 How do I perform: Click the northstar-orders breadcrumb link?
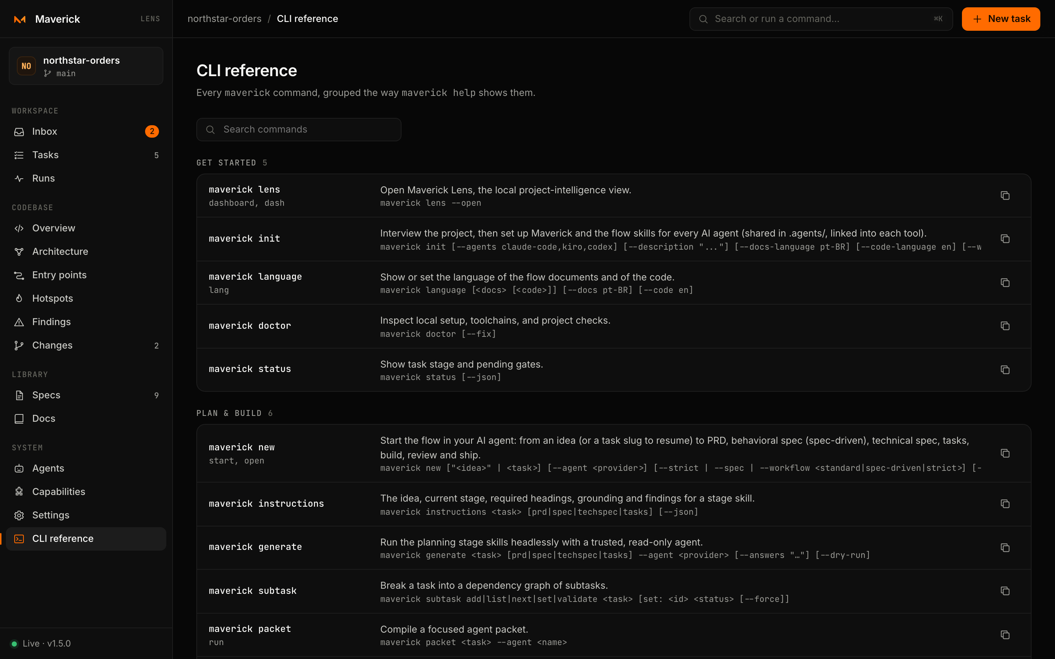click(225, 19)
